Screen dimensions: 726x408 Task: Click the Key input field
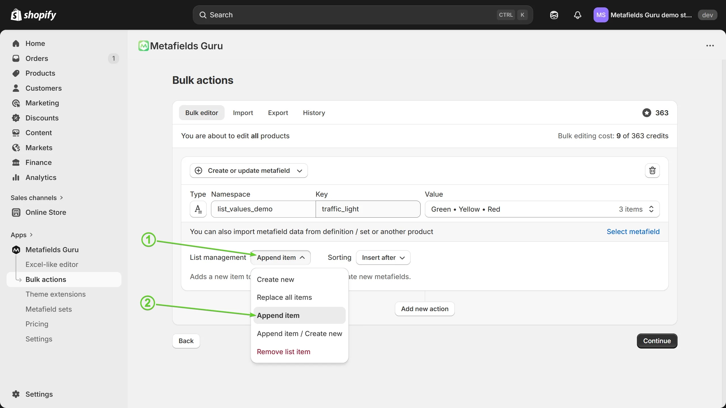368,209
